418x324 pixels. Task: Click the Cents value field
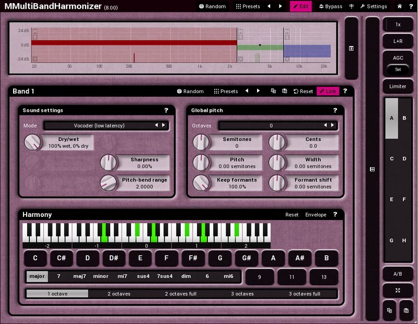(313, 142)
